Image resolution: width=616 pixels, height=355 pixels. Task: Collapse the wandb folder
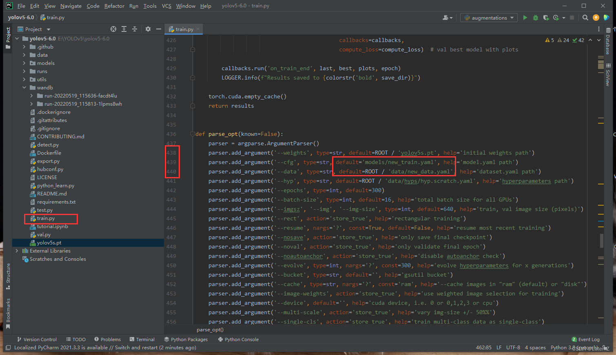coord(24,88)
